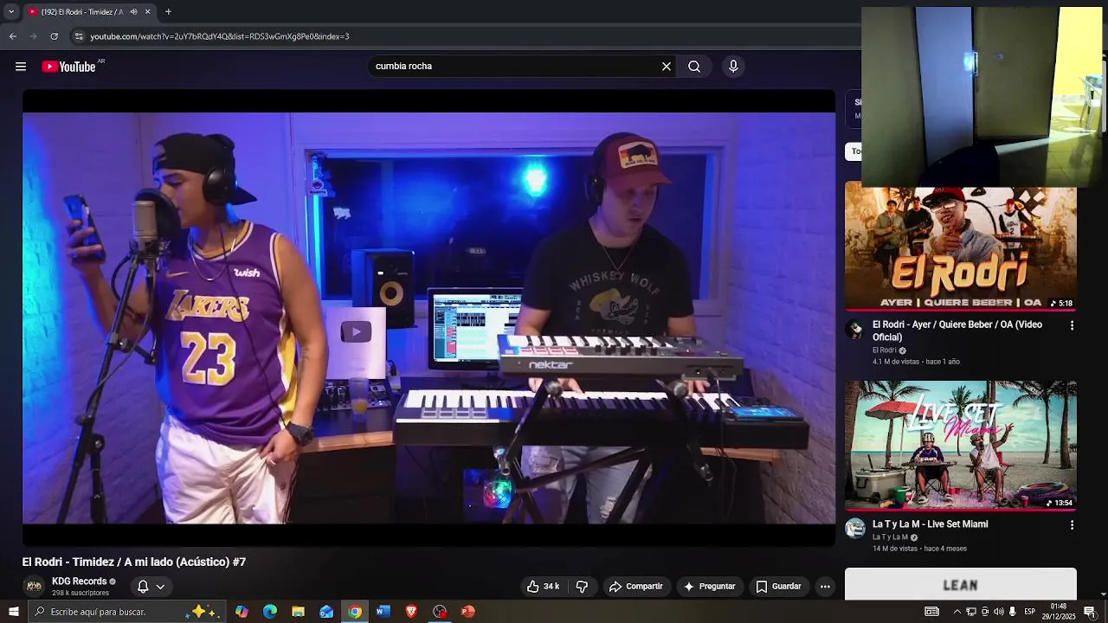Open the tab search dropdown arrow
Screen dimensions: 1108x623
11,12
